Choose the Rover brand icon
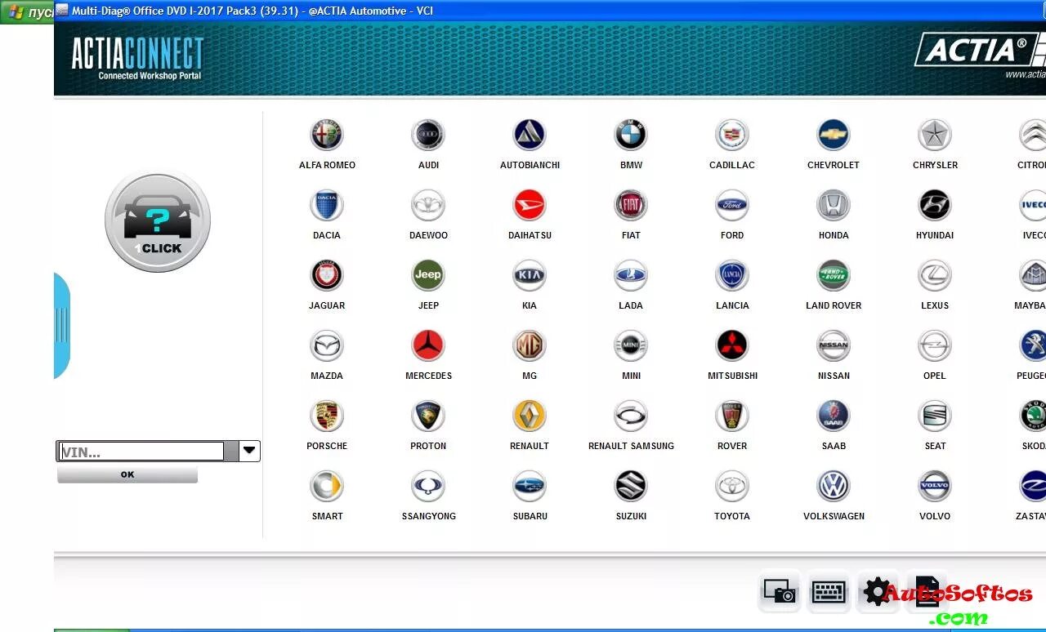This screenshot has width=1046, height=632. tap(732, 416)
